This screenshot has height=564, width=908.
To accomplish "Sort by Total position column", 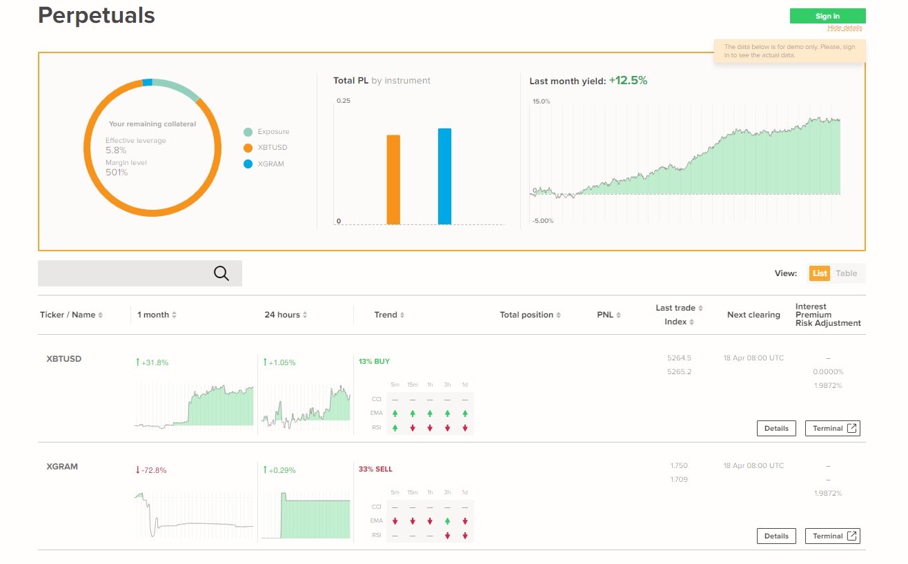I will (530, 315).
